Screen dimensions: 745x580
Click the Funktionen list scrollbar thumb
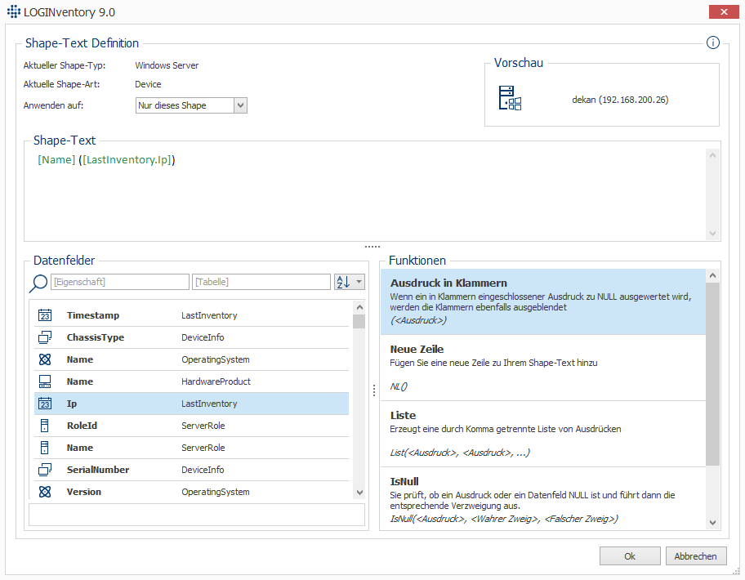pos(712,374)
